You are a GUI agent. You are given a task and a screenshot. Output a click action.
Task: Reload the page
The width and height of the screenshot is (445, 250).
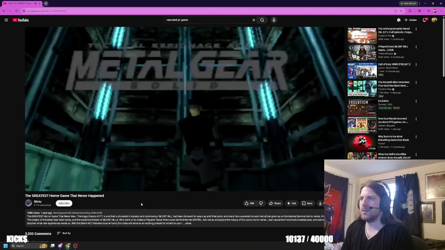(x=16, y=11)
